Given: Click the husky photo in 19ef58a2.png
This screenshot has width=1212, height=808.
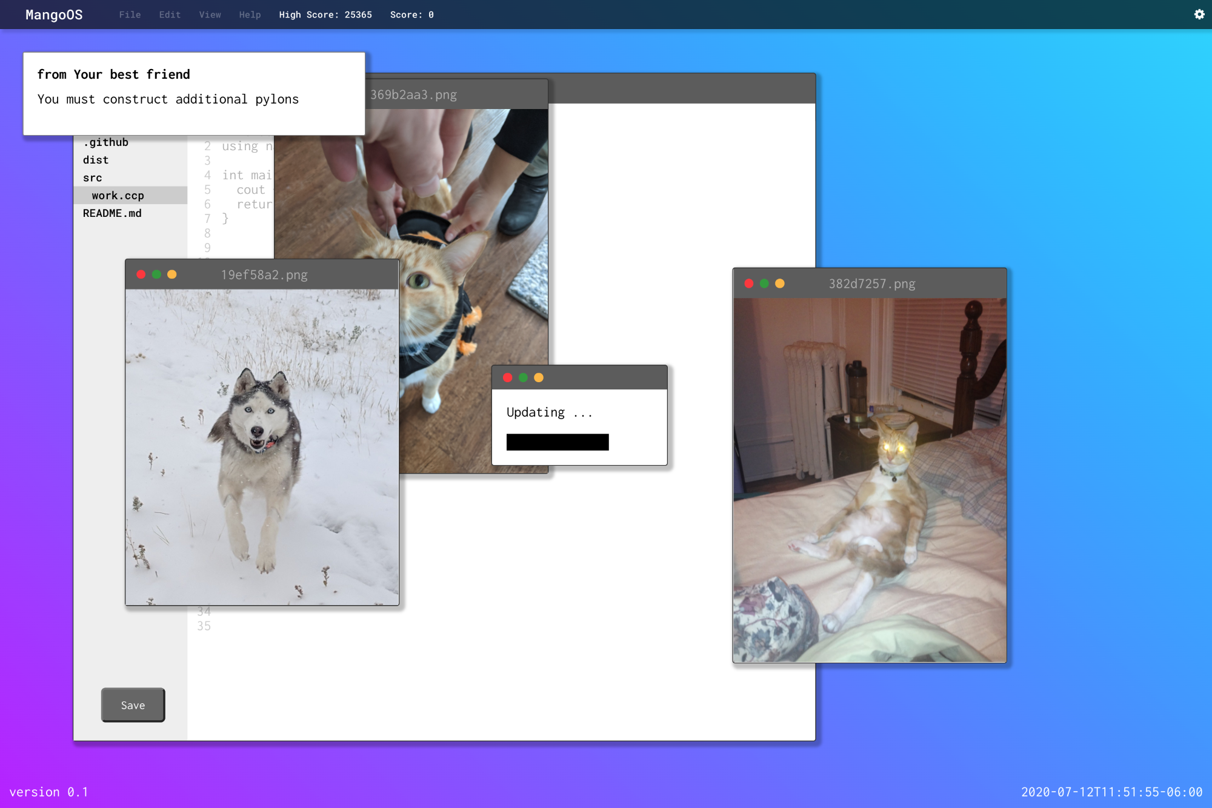Looking at the screenshot, I should coord(262,447).
